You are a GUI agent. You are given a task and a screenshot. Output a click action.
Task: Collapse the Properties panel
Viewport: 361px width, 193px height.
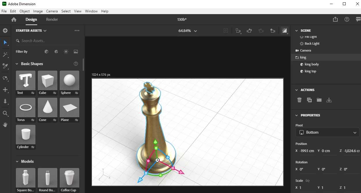296,115
